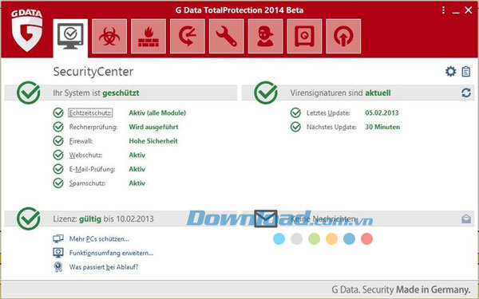
Task: Click the large envelope messages icon
Action: coord(266,218)
